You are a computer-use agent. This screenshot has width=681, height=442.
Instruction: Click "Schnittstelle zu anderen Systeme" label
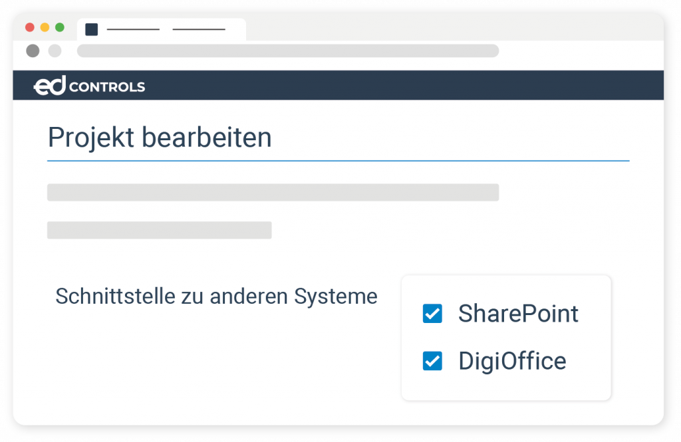216,296
